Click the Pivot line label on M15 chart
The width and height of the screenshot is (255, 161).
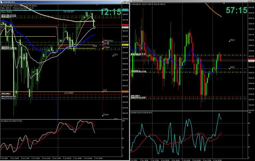[x=95, y=46]
